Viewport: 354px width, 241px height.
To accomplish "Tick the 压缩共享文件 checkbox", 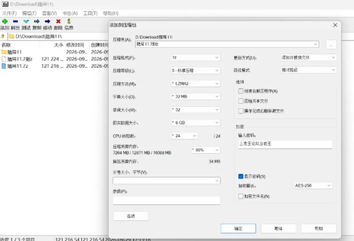I will click(x=241, y=101).
